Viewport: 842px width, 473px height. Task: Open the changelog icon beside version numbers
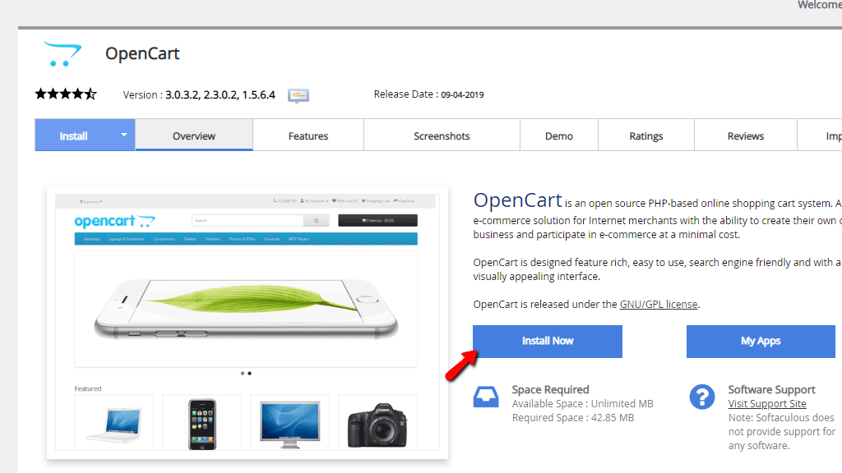click(x=298, y=95)
